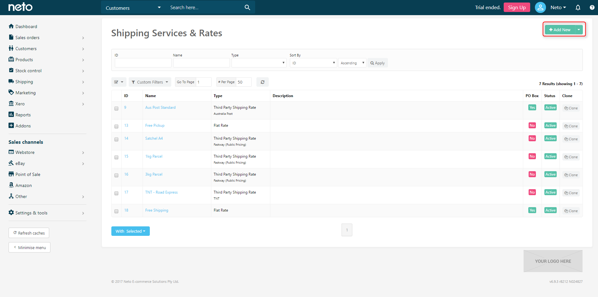Screen dimensions: 598x297
Task: Open the Neto account dropdown
Action: click(x=558, y=7)
